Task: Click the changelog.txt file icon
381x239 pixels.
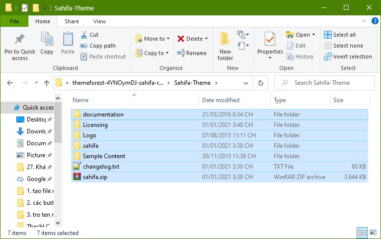Action: tap(77, 166)
